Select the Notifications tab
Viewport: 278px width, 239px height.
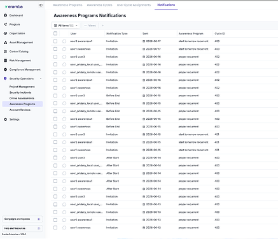166,4
